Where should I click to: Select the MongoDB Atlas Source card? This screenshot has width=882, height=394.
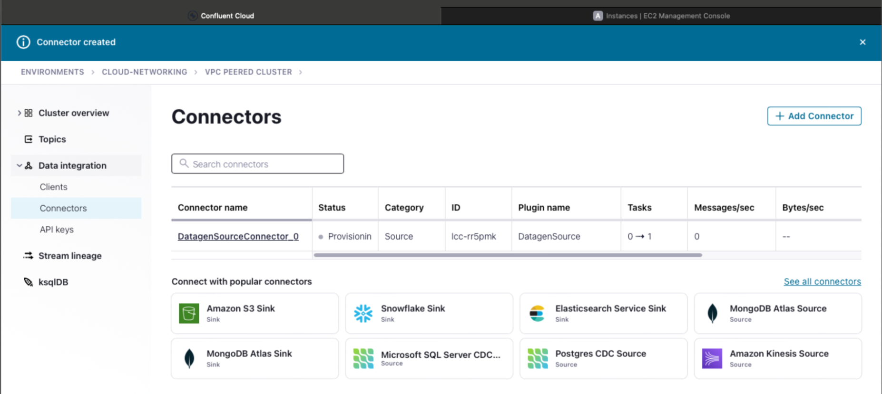coord(778,313)
